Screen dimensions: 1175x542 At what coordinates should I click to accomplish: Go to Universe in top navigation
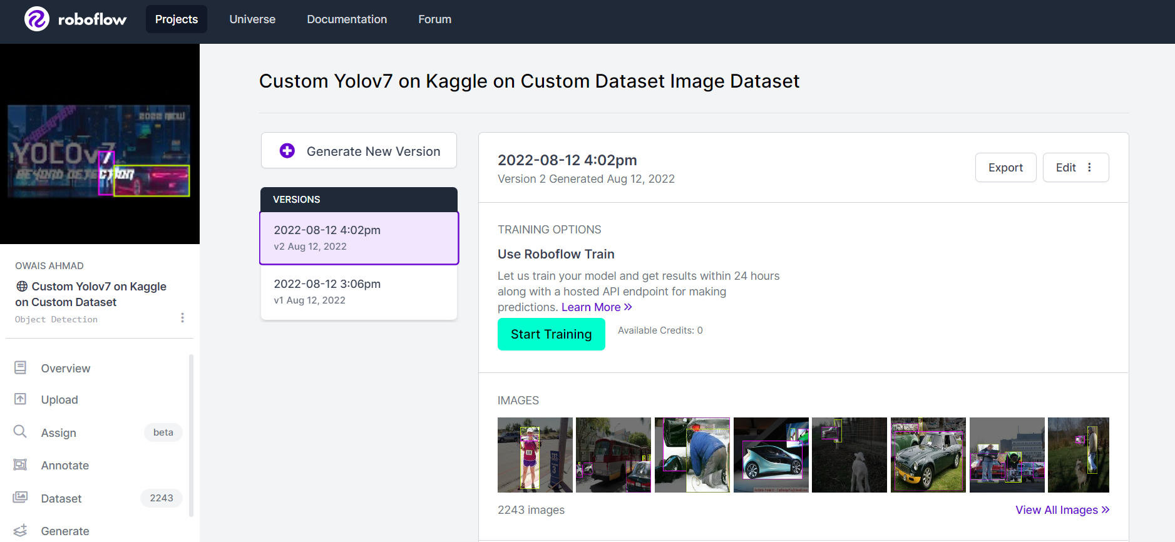point(252,19)
